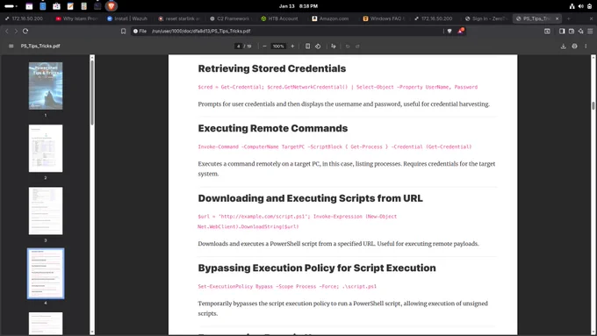Viewport: 597px width, 336px height.
Task: Click the page number input field
Action: (238, 46)
